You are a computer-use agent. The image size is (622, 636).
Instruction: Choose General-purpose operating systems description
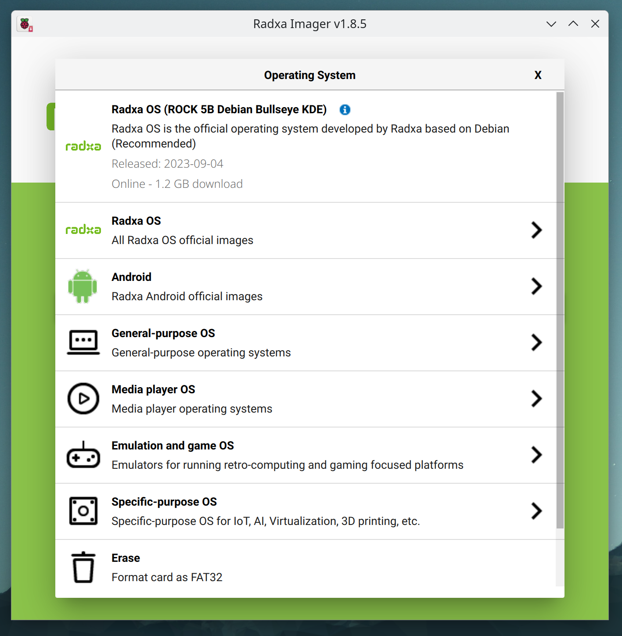(201, 352)
